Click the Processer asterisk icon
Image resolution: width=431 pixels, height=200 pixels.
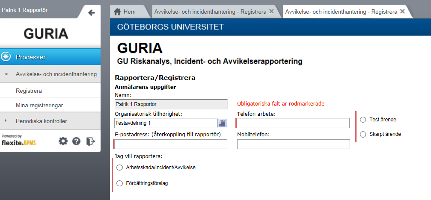point(6,57)
